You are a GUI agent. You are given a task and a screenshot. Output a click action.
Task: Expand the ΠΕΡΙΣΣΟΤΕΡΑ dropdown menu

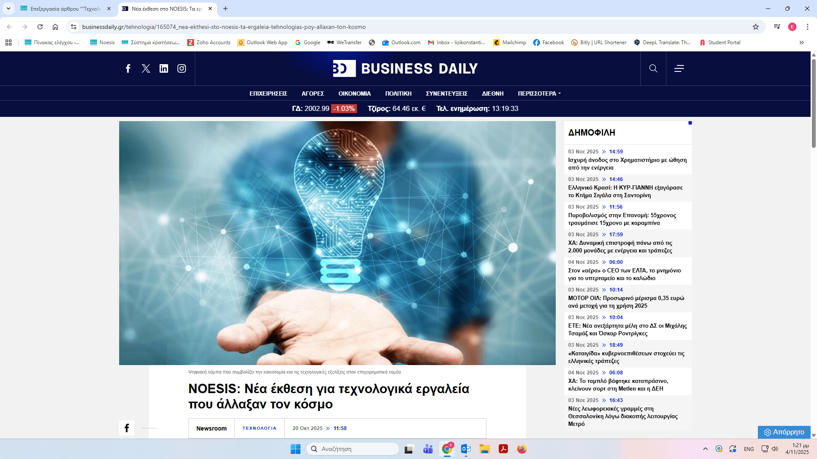[539, 93]
